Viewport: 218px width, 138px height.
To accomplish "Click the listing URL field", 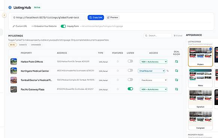I will click(x=48, y=18).
